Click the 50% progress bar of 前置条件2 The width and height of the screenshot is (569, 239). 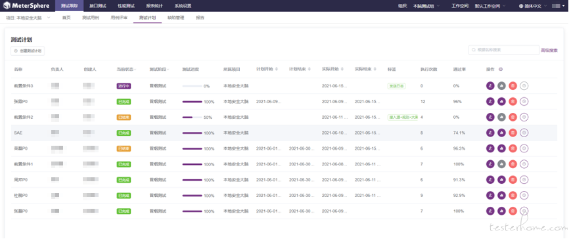(193, 118)
